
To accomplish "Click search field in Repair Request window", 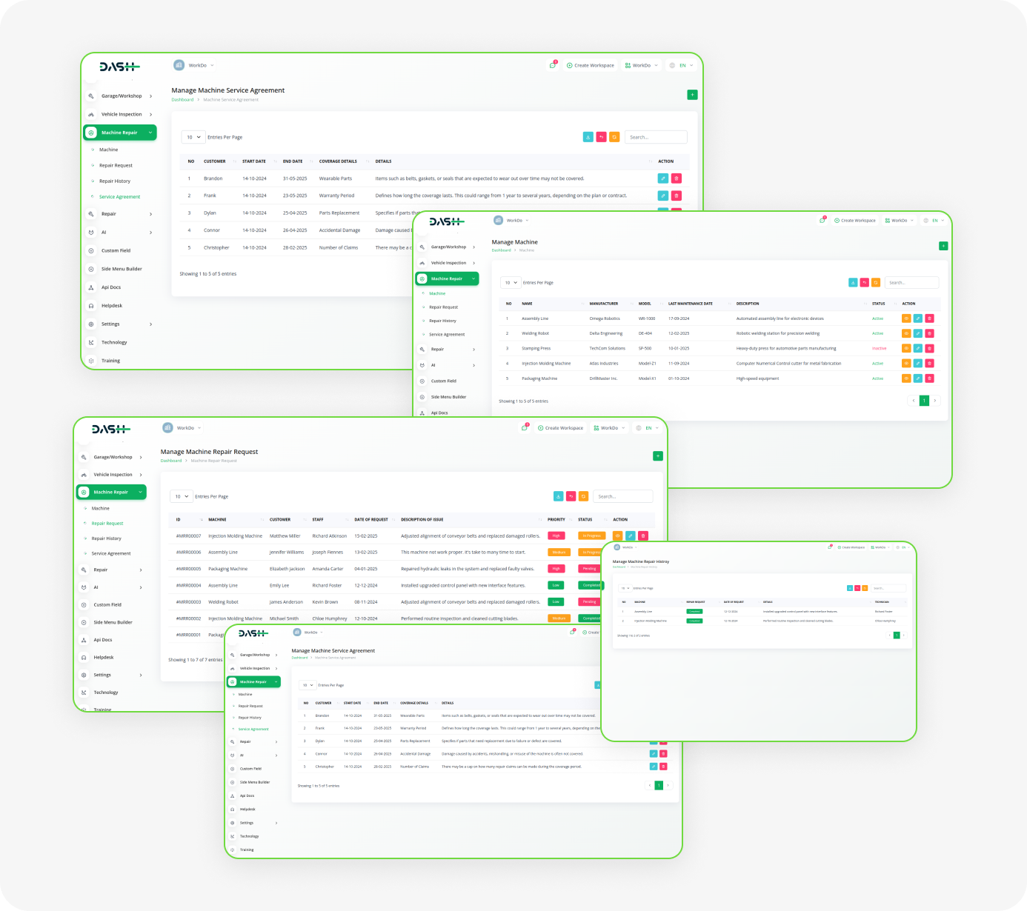I will tap(623, 496).
